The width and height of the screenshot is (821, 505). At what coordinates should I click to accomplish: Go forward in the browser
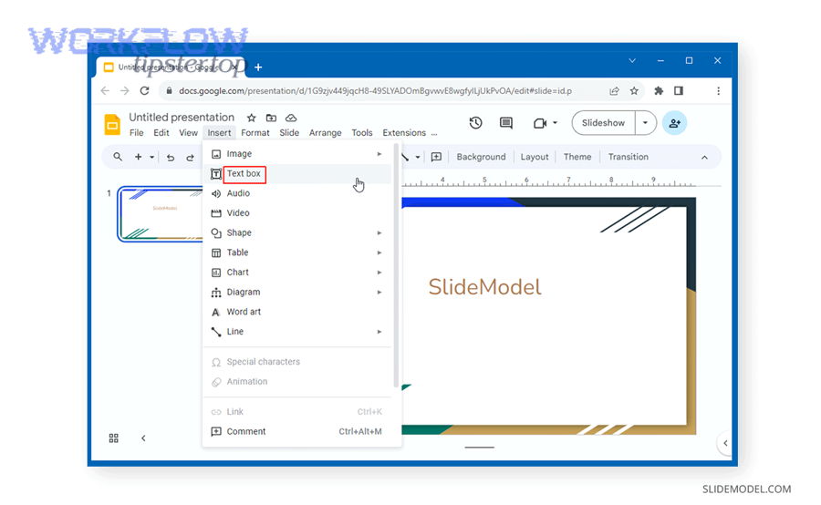pyautogui.click(x=125, y=91)
